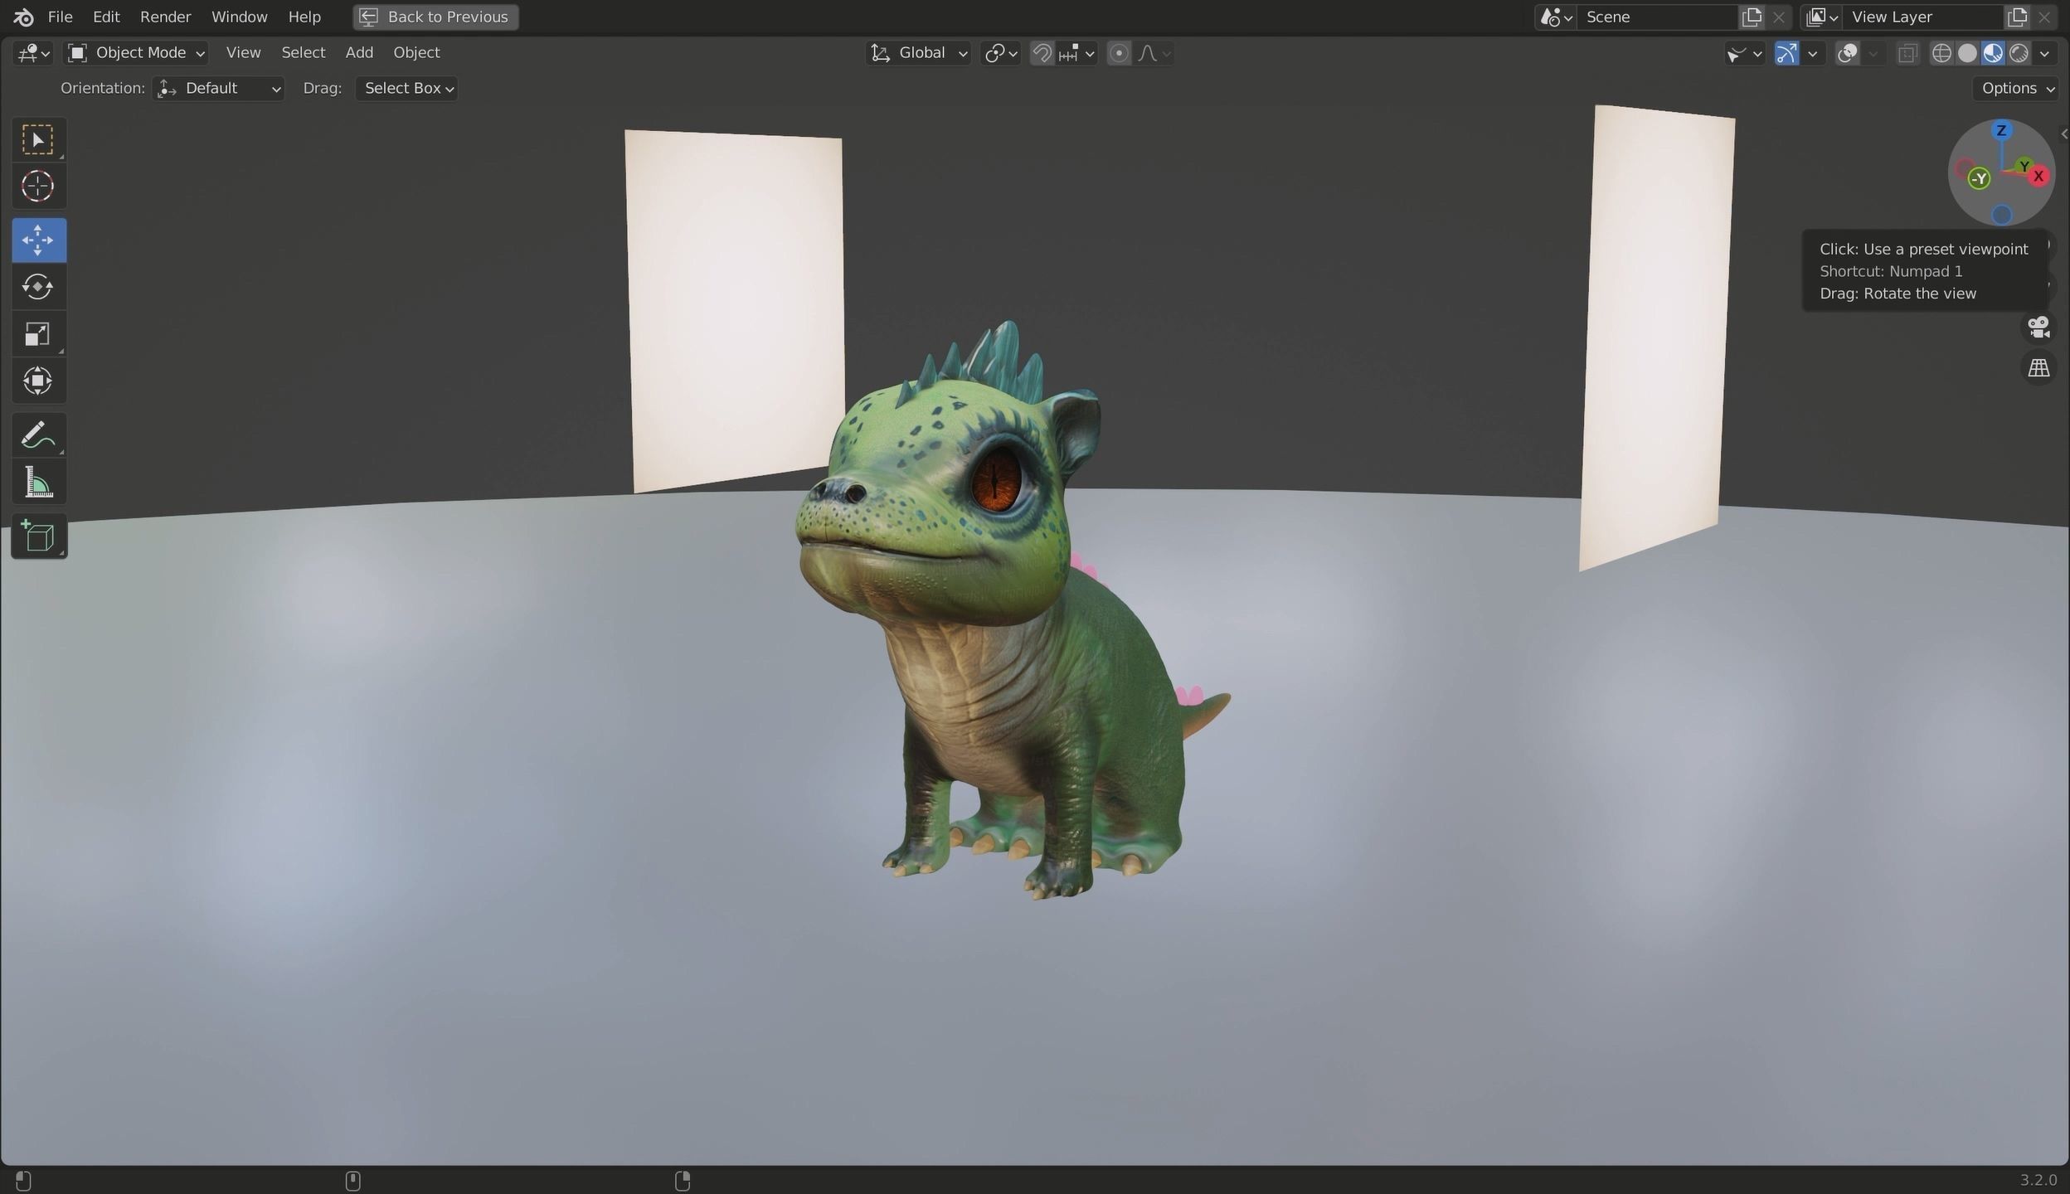The width and height of the screenshot is (2070, 1194).
Task: Open the gizmo options dropdown arrow
Action: (x=1812, y=53)
